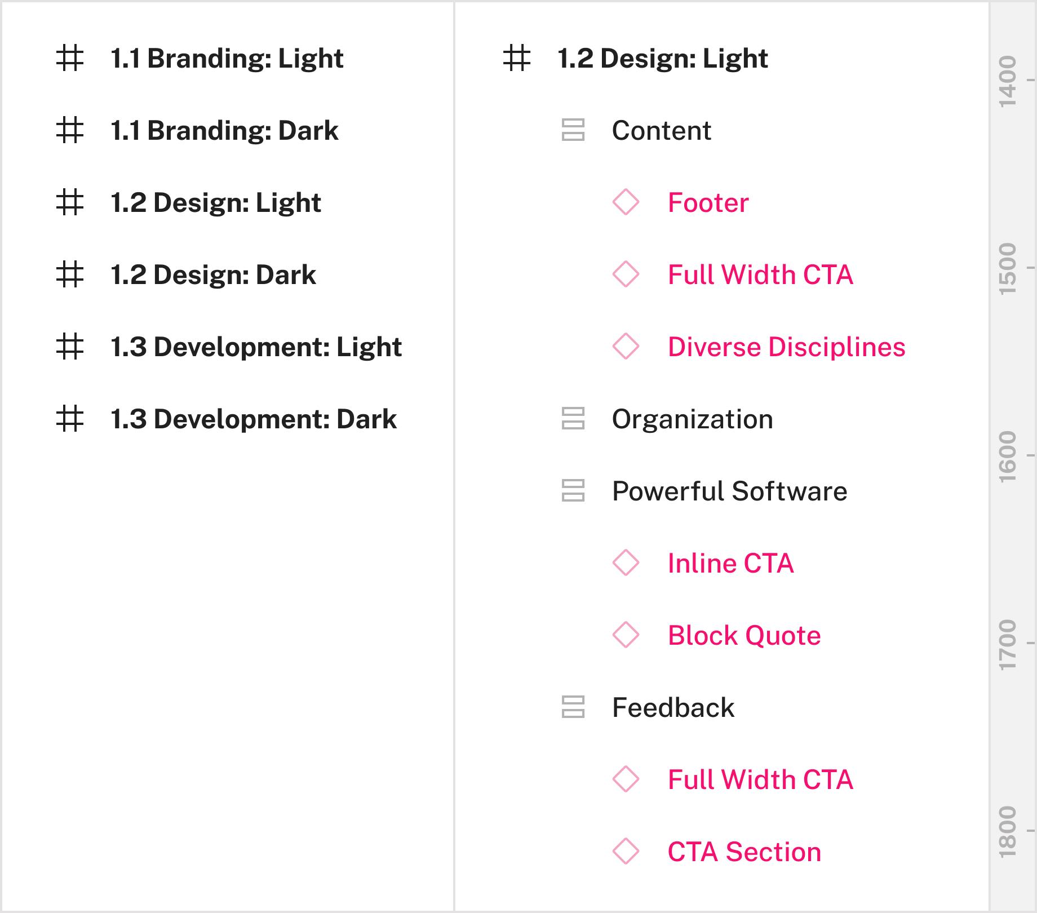
Task: Select the 1.2 Design: Dark frame
Action: pyautogui.click(x=213, y=275)
